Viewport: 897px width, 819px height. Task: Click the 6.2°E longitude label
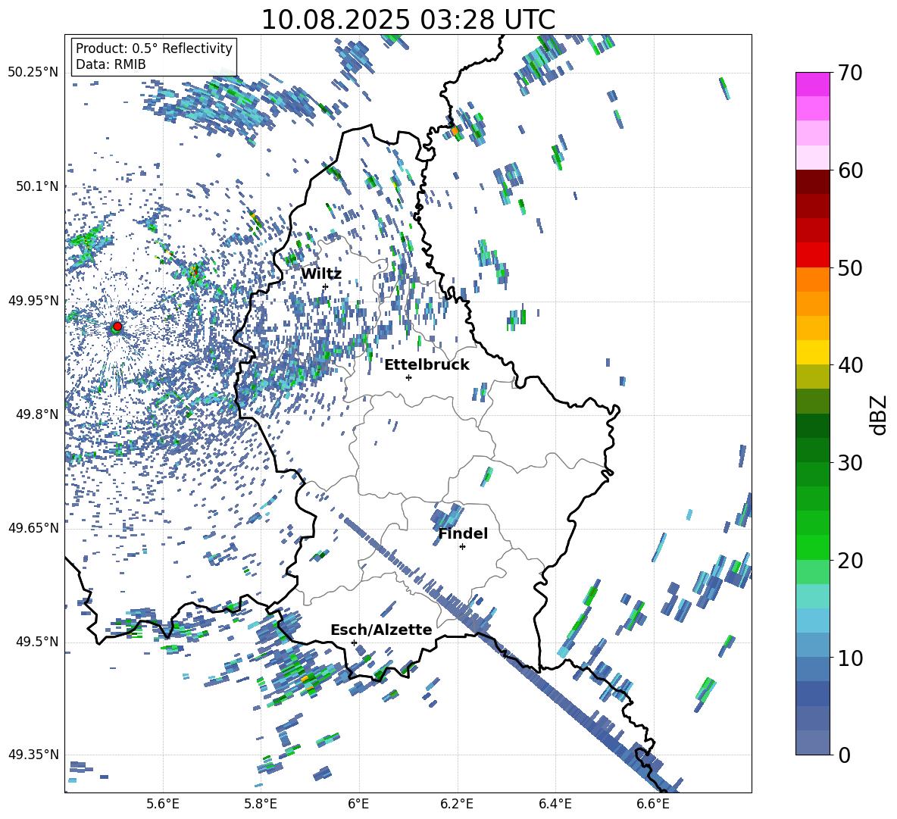[457, 804]
